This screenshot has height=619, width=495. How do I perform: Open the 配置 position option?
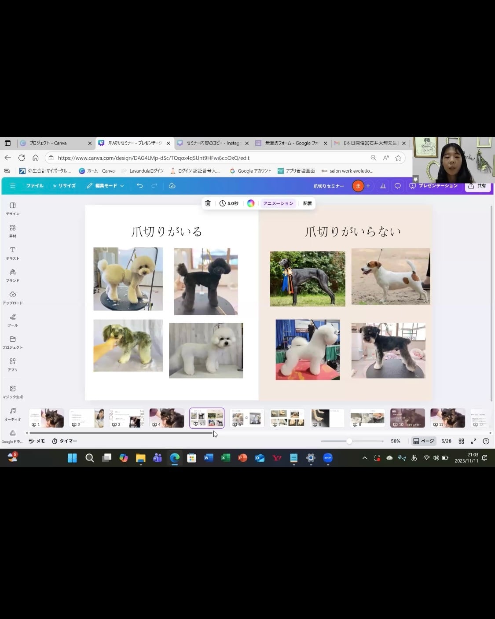tap(308, 203)
